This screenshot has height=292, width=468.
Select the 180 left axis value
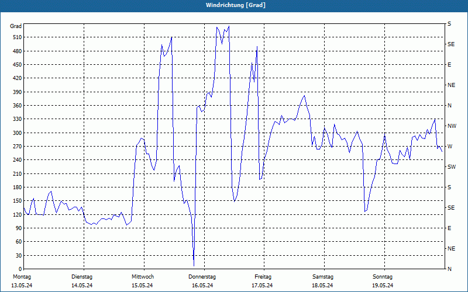coord(18,187)
